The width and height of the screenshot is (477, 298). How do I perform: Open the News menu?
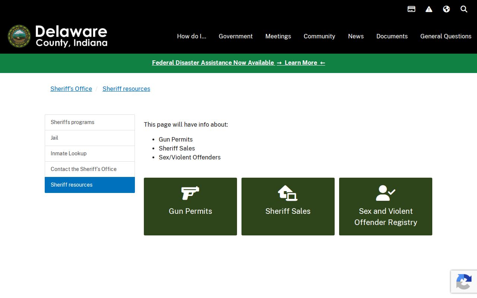(356, 36)
